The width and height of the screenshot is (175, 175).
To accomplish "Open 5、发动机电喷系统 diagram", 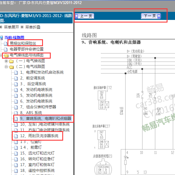I will [36, 95].
